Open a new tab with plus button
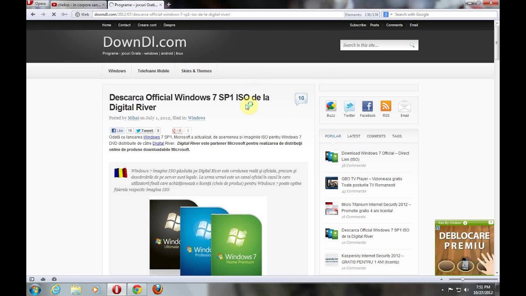This screenshot has height=296, width=526. (x=168, y=5)
